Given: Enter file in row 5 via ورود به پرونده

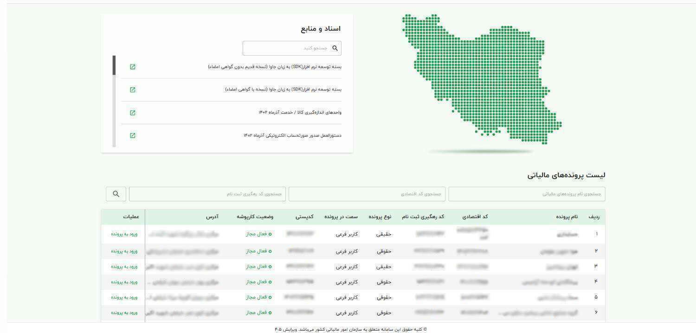Looking at the screenshot, I should tap(124, 297).
